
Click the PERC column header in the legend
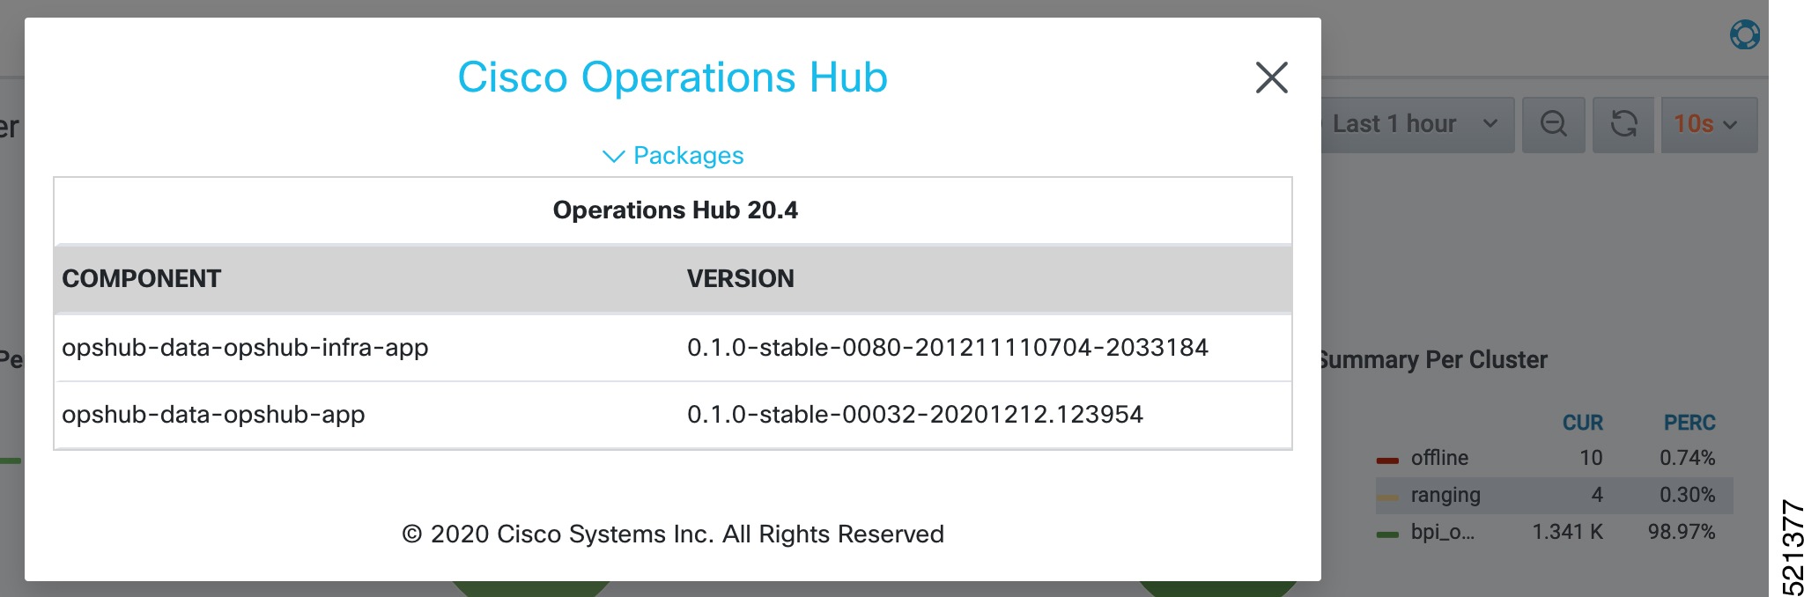[1690, 423]
